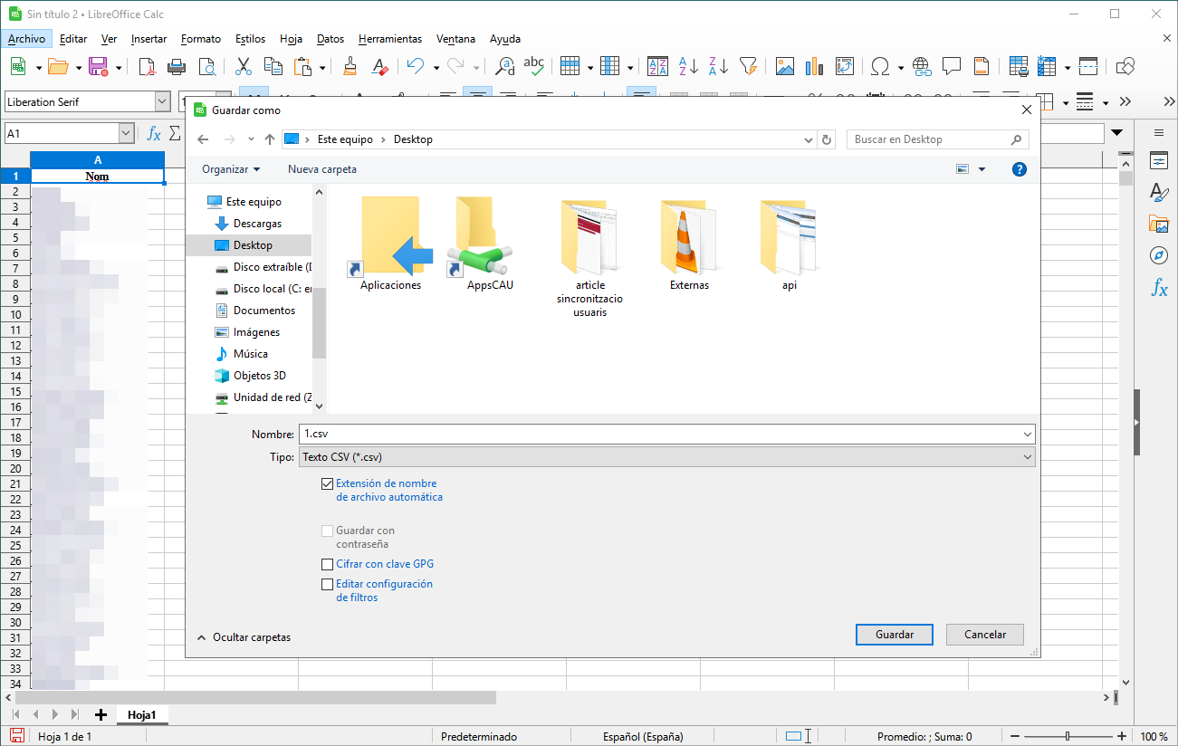
Task: Open the Undo history dropdown arrow
Action: [x=436, y=67]
